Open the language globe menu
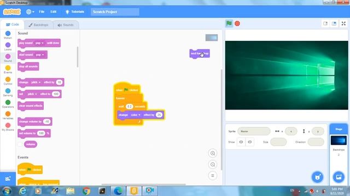Viewport: 350px width, 196px height. click(x=30, y=12)
